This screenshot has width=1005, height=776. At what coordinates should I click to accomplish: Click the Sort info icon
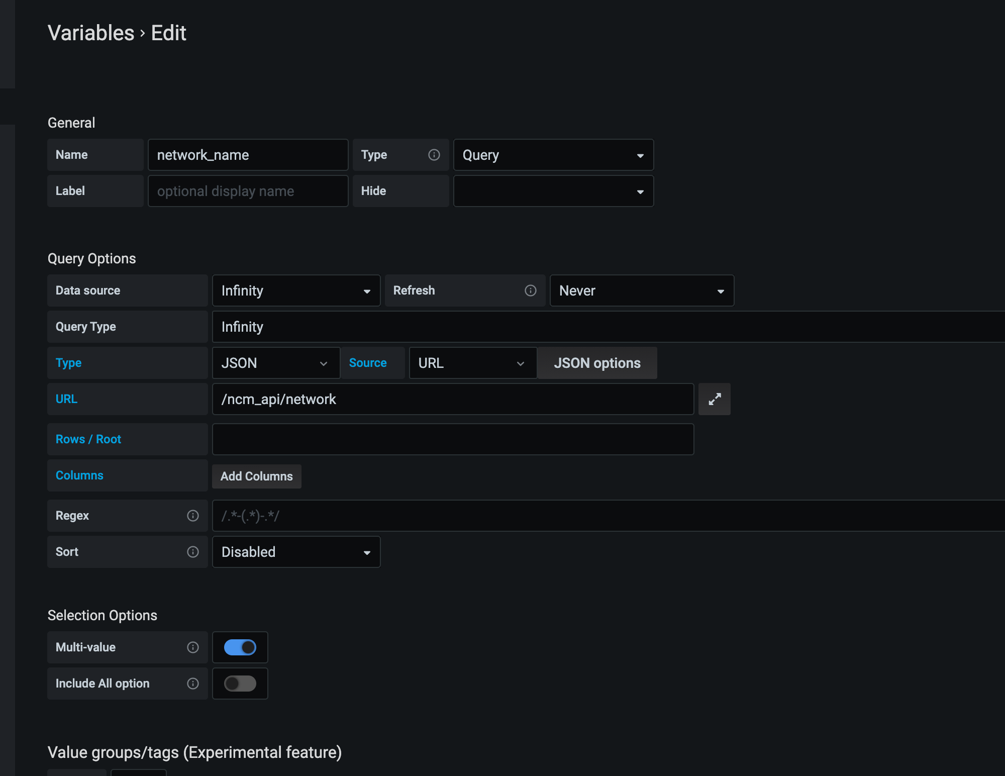tap(193, 552)
